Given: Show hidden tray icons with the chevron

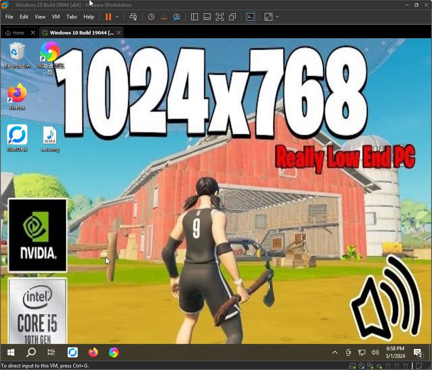Looking at the screenshot, I should click(335, 352).
